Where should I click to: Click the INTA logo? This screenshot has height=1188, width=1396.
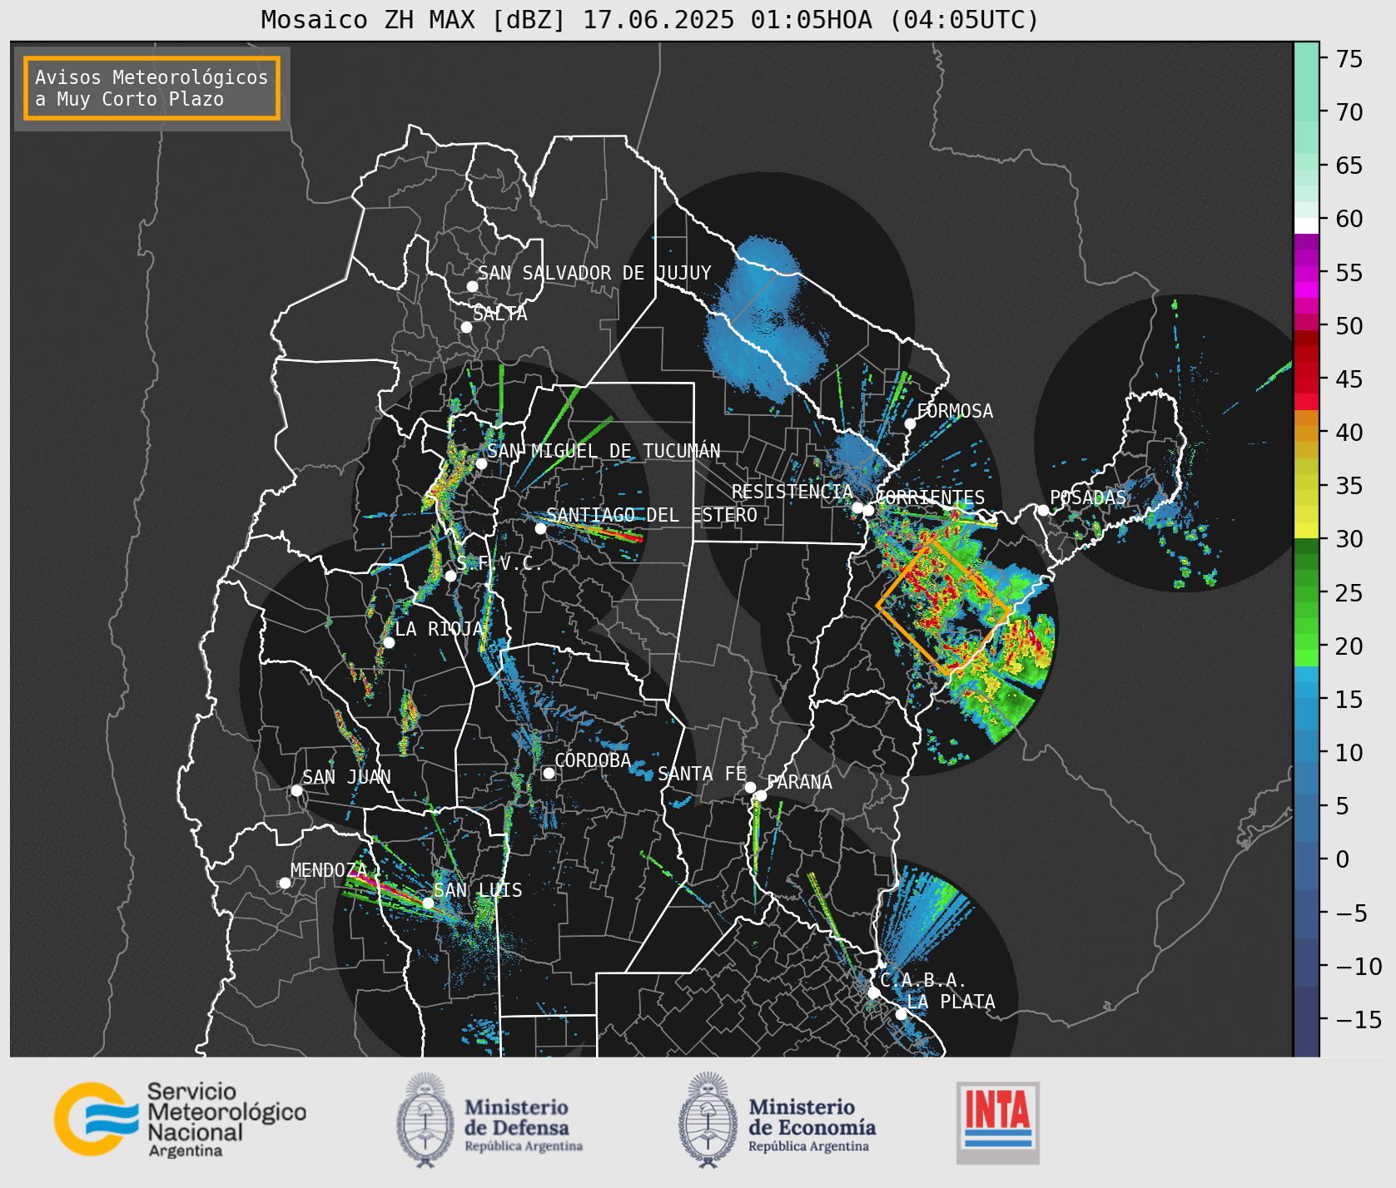(x=998, y=1122)
